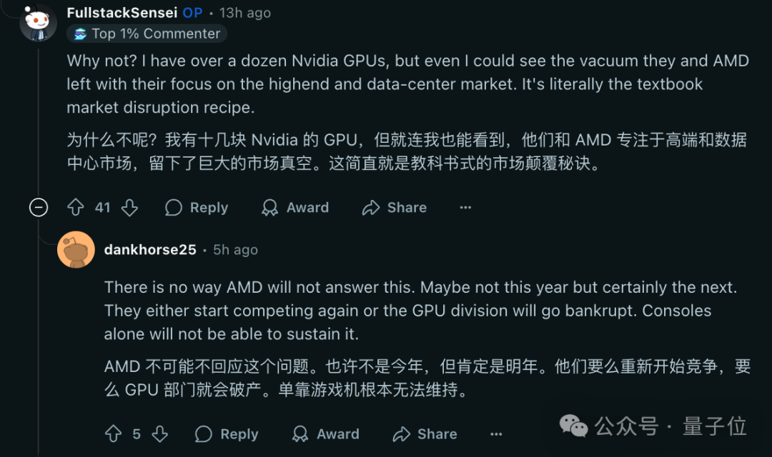Share FullstackSensei's comment
The image size is (772, 457).
395,208
